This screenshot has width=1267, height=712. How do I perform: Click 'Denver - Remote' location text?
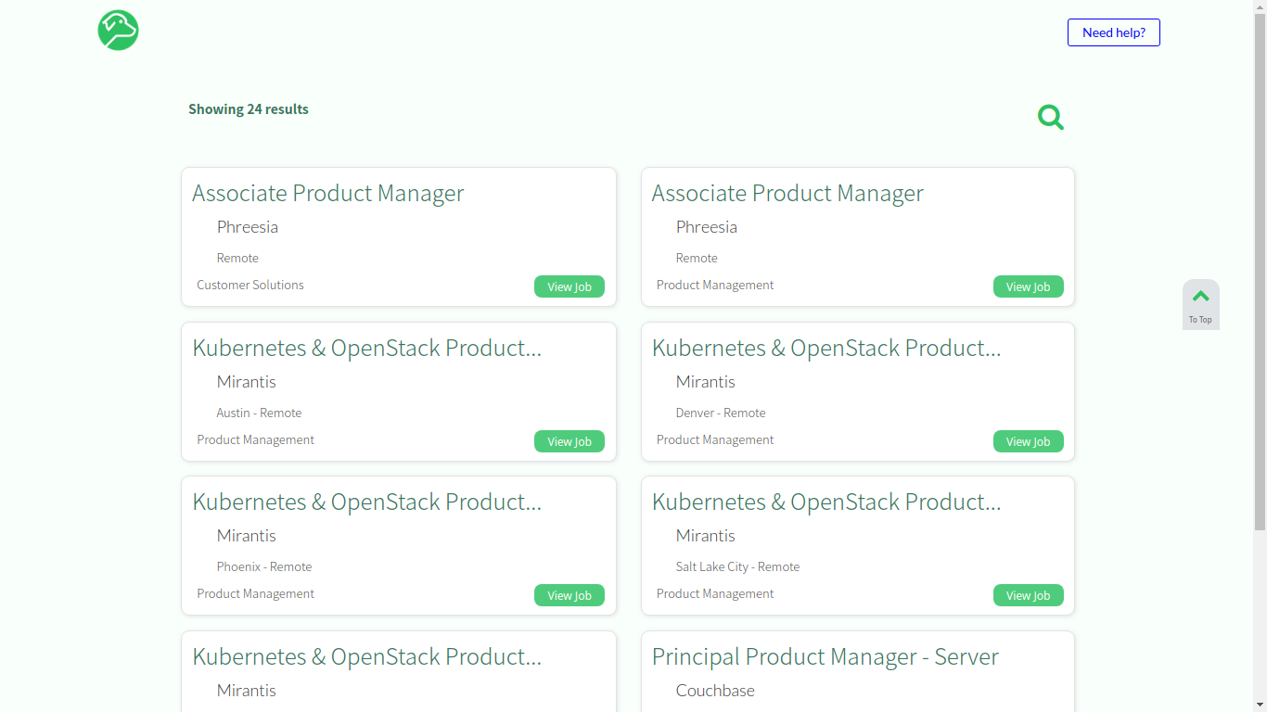coord(721,413)
